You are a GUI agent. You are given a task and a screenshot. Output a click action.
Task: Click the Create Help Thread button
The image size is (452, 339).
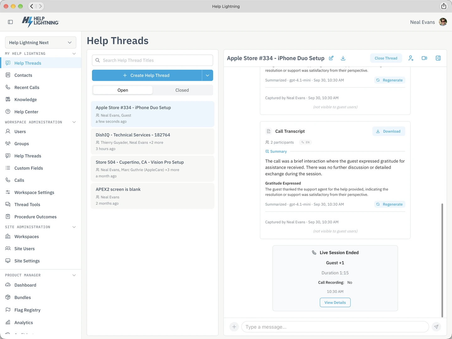click(x=147, y=75)
